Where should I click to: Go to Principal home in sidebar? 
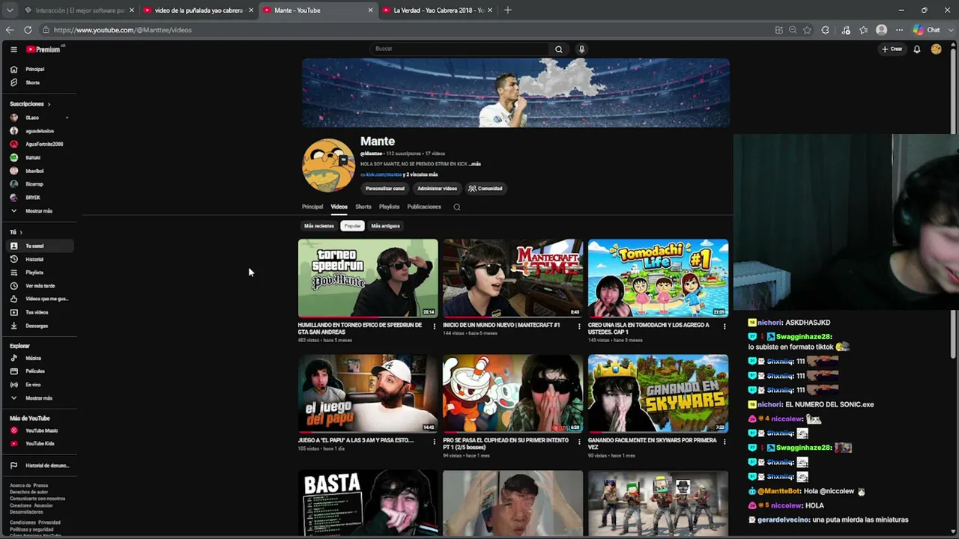tap(34, 69)
